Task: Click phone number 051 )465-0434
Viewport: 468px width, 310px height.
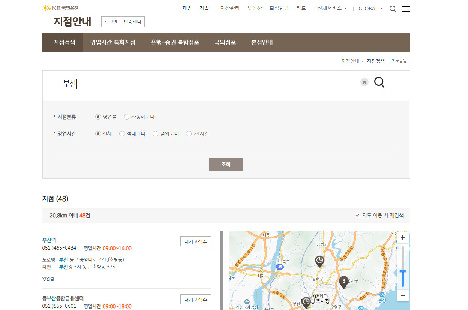Action: pos(59,248)
